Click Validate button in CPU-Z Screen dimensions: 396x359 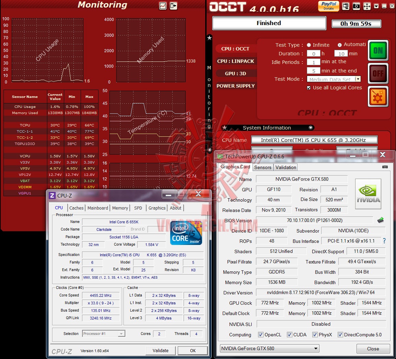point(160,350)
